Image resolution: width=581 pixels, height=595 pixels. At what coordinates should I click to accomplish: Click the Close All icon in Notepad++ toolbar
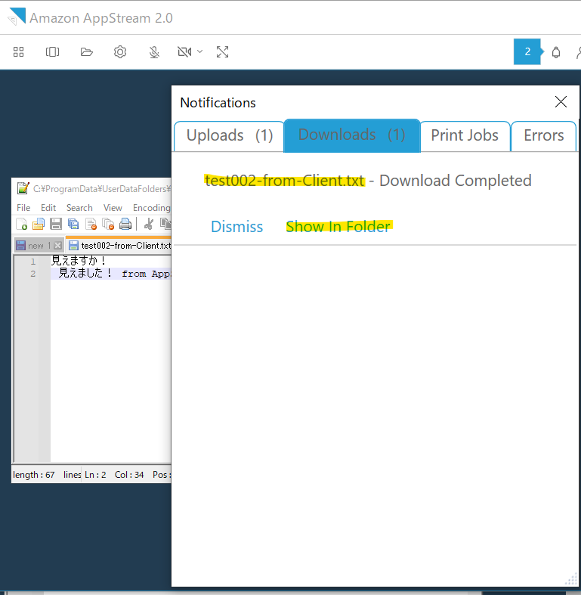point(109,225)
